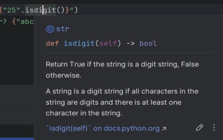Open the str class link
The height and width of the screenshot is (140, 223).
[63, 29]
